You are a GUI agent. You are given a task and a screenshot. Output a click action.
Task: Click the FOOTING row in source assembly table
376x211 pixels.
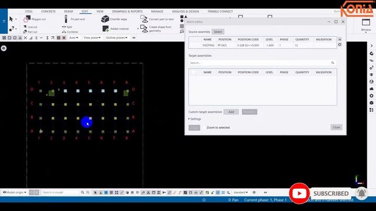263,45
